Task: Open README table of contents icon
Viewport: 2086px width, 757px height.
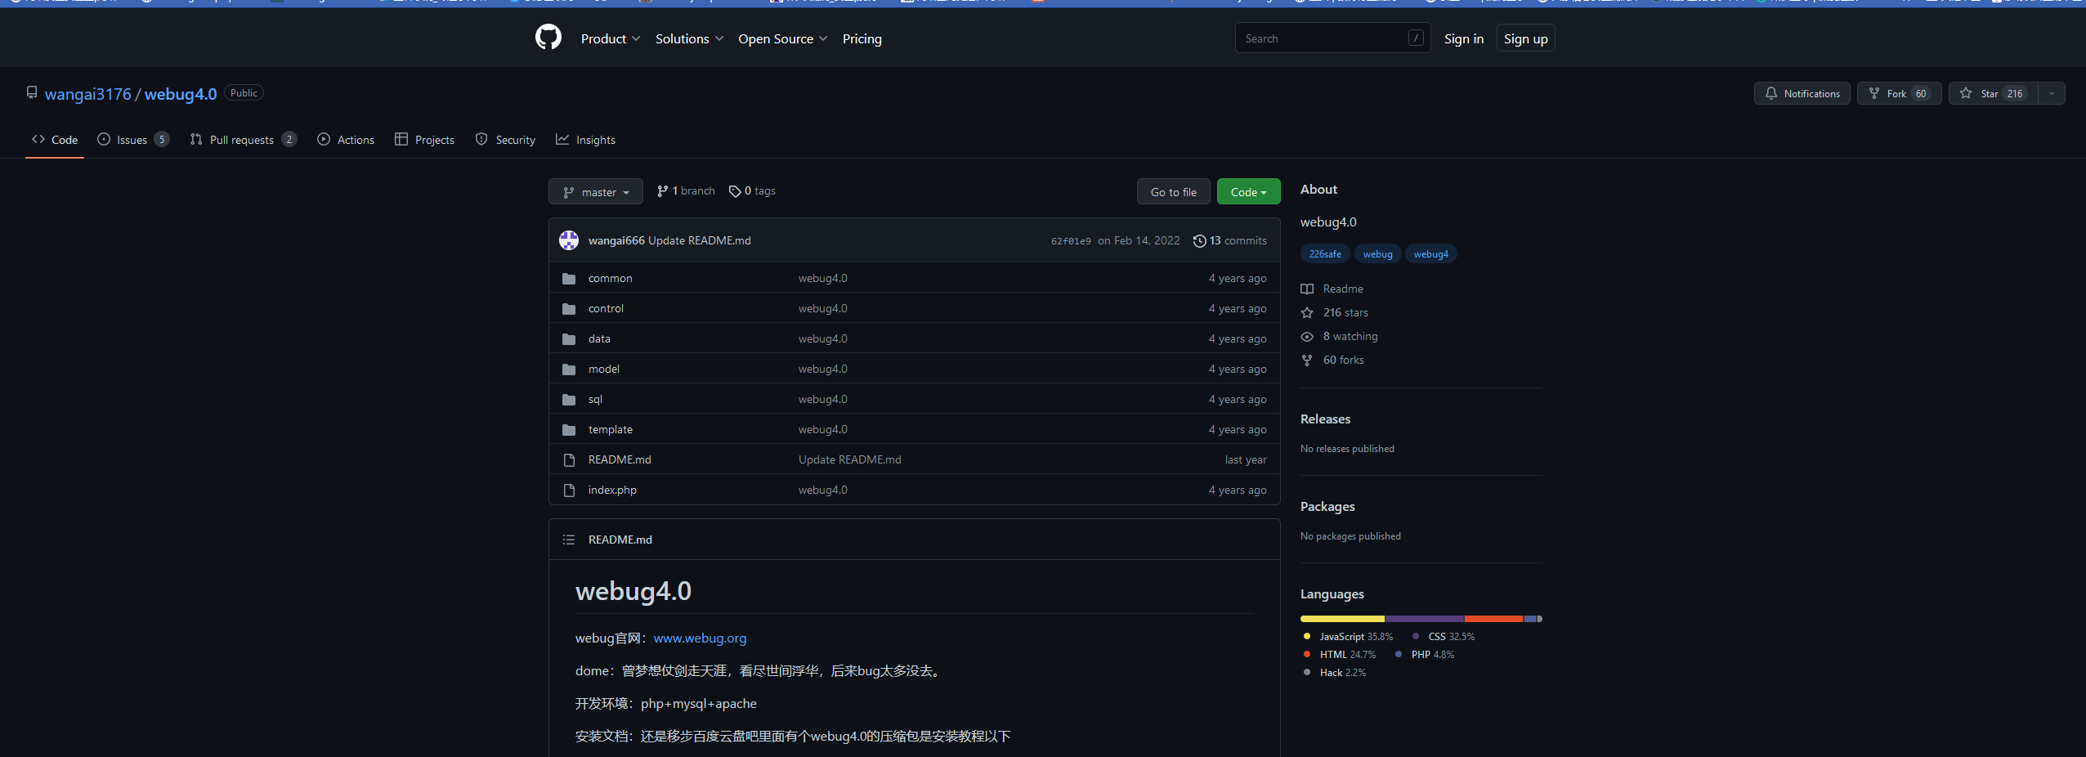Action: 569,540
